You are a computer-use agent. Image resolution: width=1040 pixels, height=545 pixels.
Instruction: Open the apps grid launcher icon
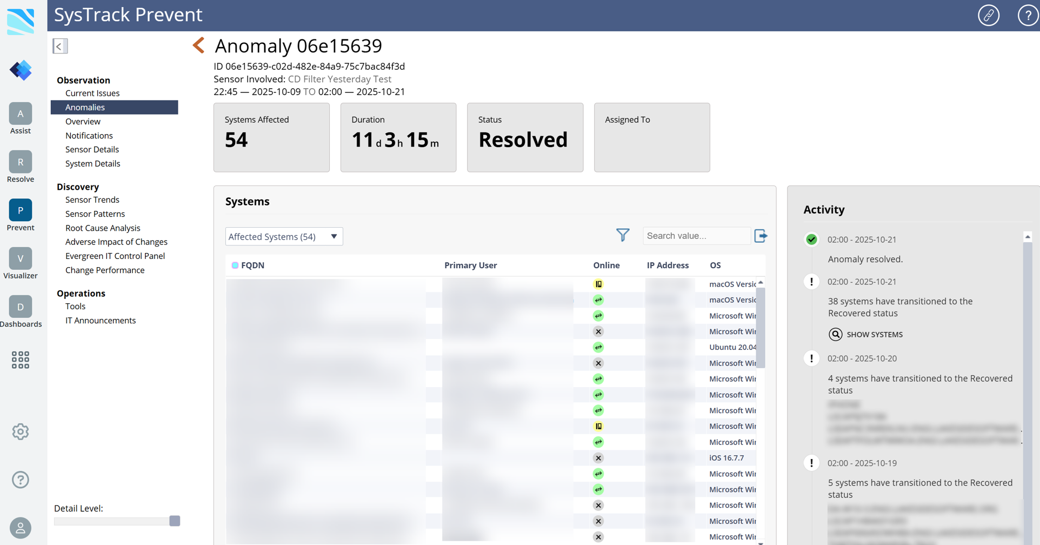point(21,360)
